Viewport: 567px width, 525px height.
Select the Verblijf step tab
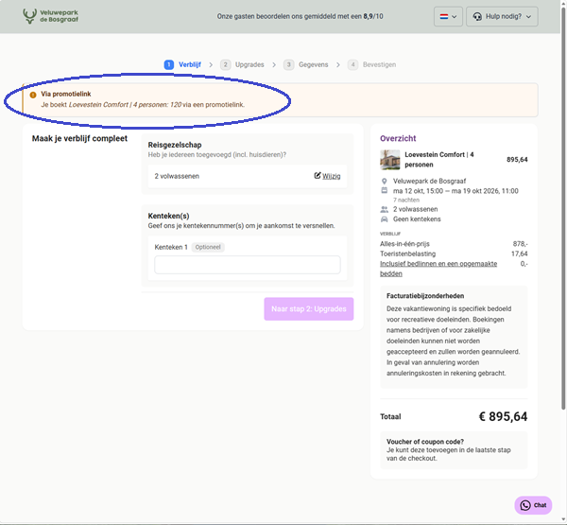tap(182, 65)
